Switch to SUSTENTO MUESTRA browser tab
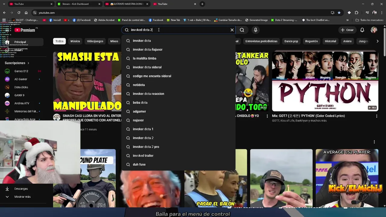Image resolution: width=386 pixels, height=217 pixels. pos(127,4)
